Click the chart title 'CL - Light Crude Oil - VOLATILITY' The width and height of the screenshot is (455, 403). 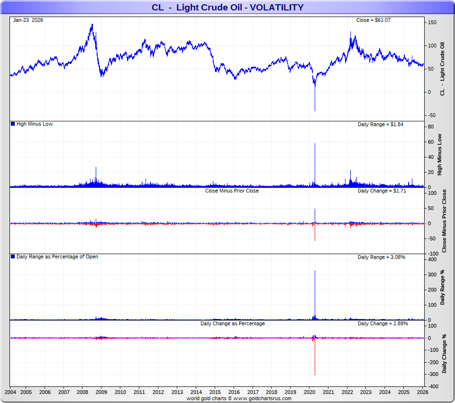227,8
